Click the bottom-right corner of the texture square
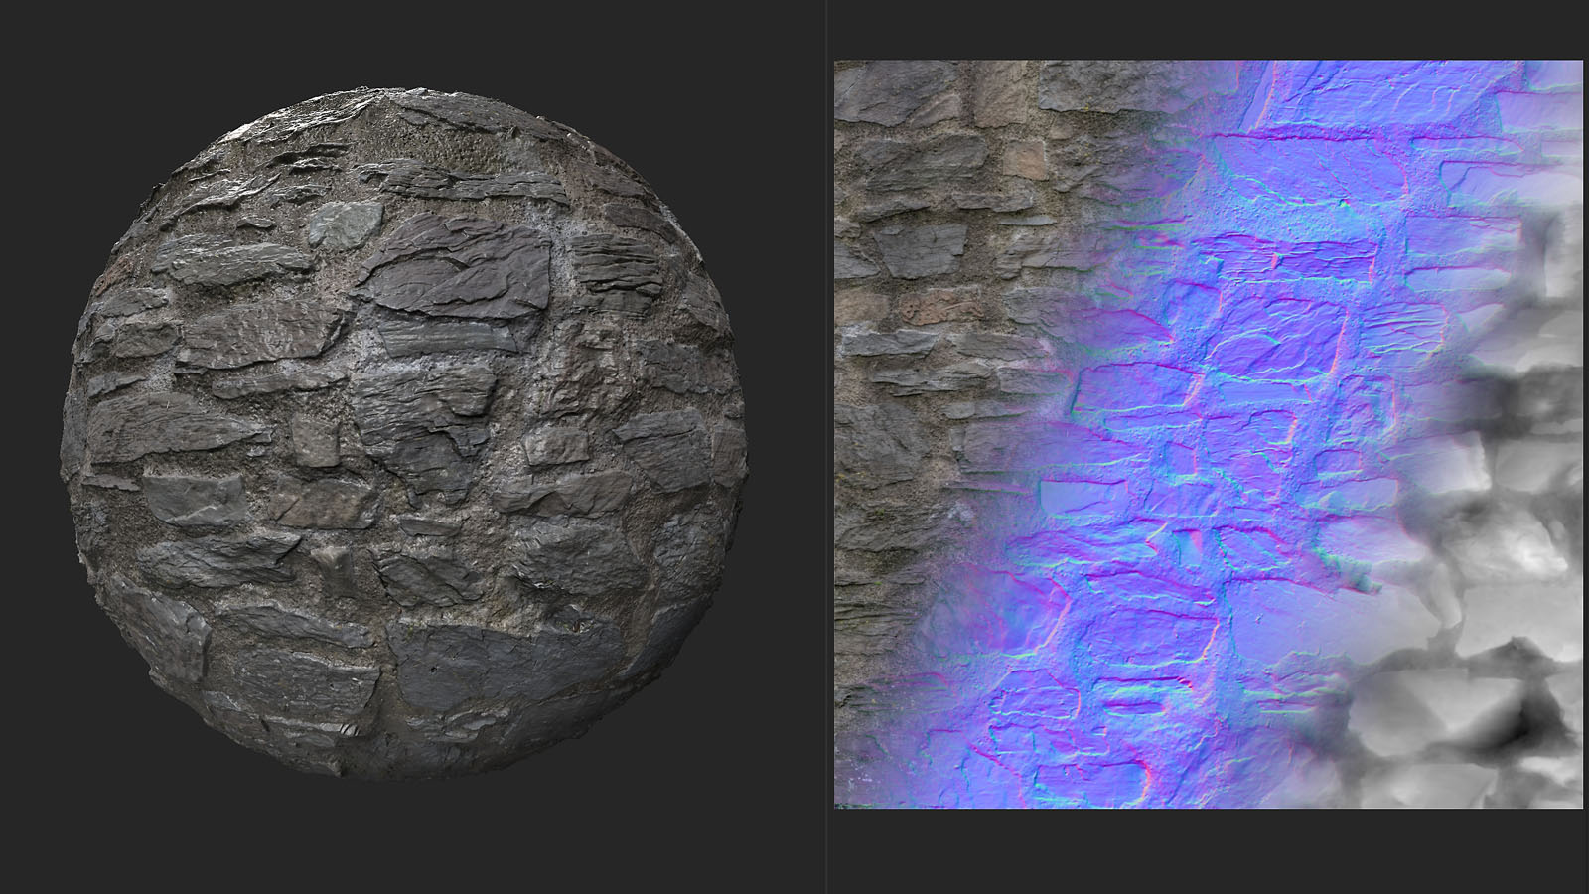1589x894 pixels. (1580, 805)
